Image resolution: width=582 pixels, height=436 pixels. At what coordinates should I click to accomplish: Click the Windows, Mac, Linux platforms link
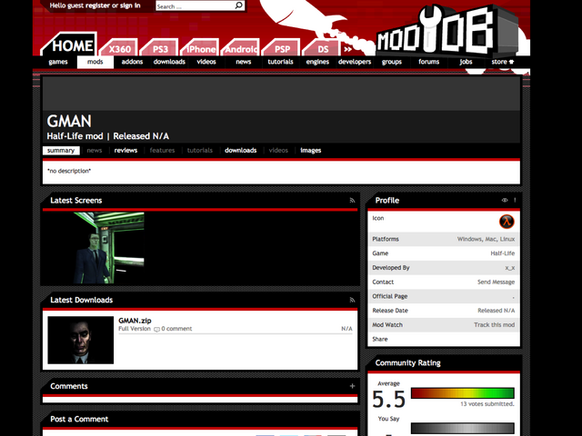point(486,239)
